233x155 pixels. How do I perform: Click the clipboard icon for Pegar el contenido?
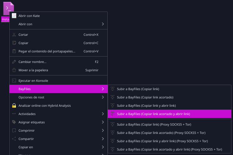[x=14, y=51]
